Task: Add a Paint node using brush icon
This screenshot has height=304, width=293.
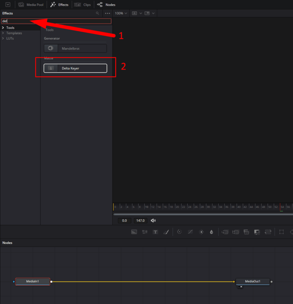Action: [166, 232]
